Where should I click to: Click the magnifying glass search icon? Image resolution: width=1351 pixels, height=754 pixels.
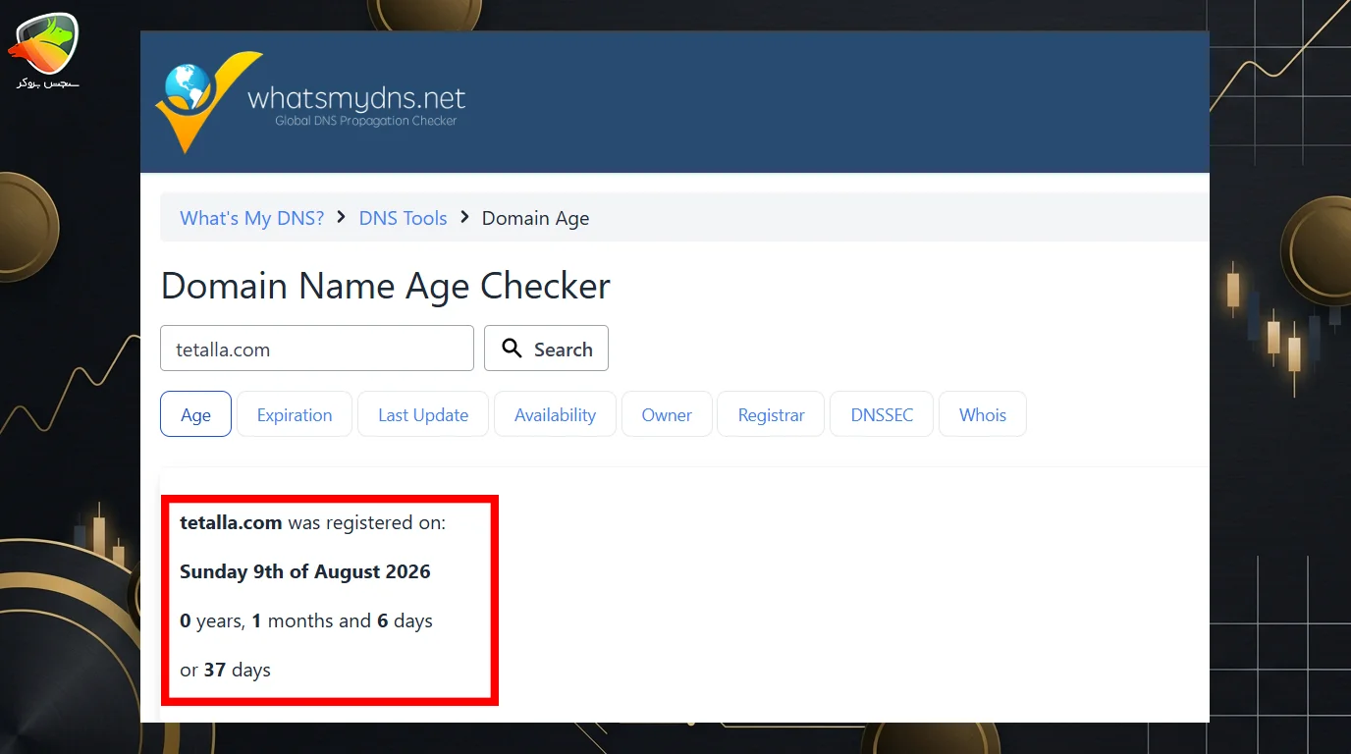[512, 349]
